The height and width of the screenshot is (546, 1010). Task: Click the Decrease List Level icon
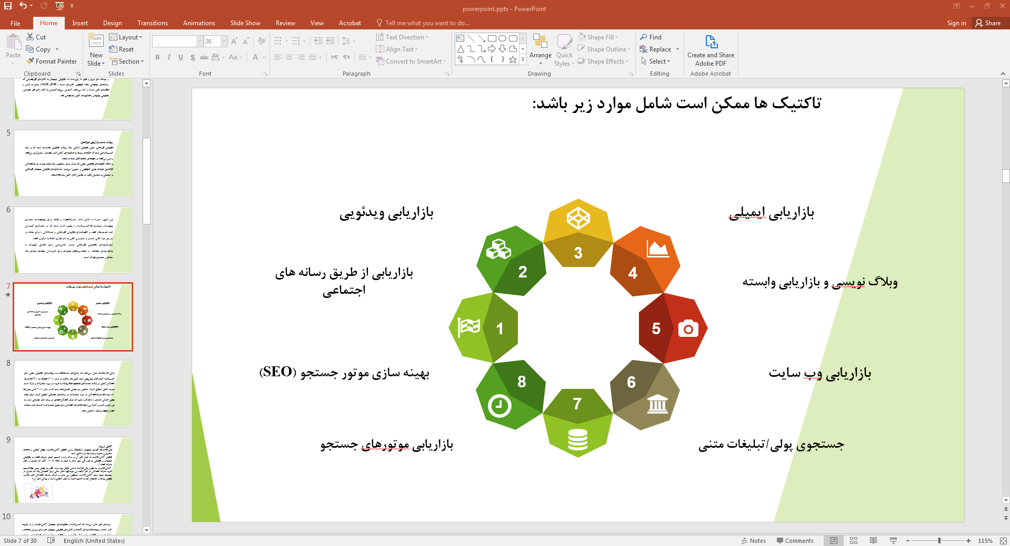pyautogui.click(x=318, y=41)
